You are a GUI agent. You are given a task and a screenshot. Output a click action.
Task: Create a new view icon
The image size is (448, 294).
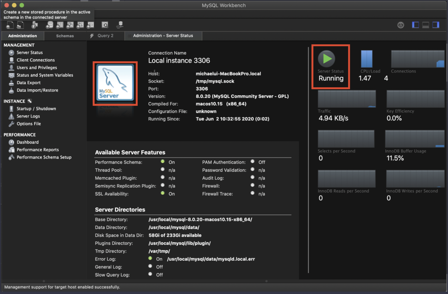click(70, 25)
